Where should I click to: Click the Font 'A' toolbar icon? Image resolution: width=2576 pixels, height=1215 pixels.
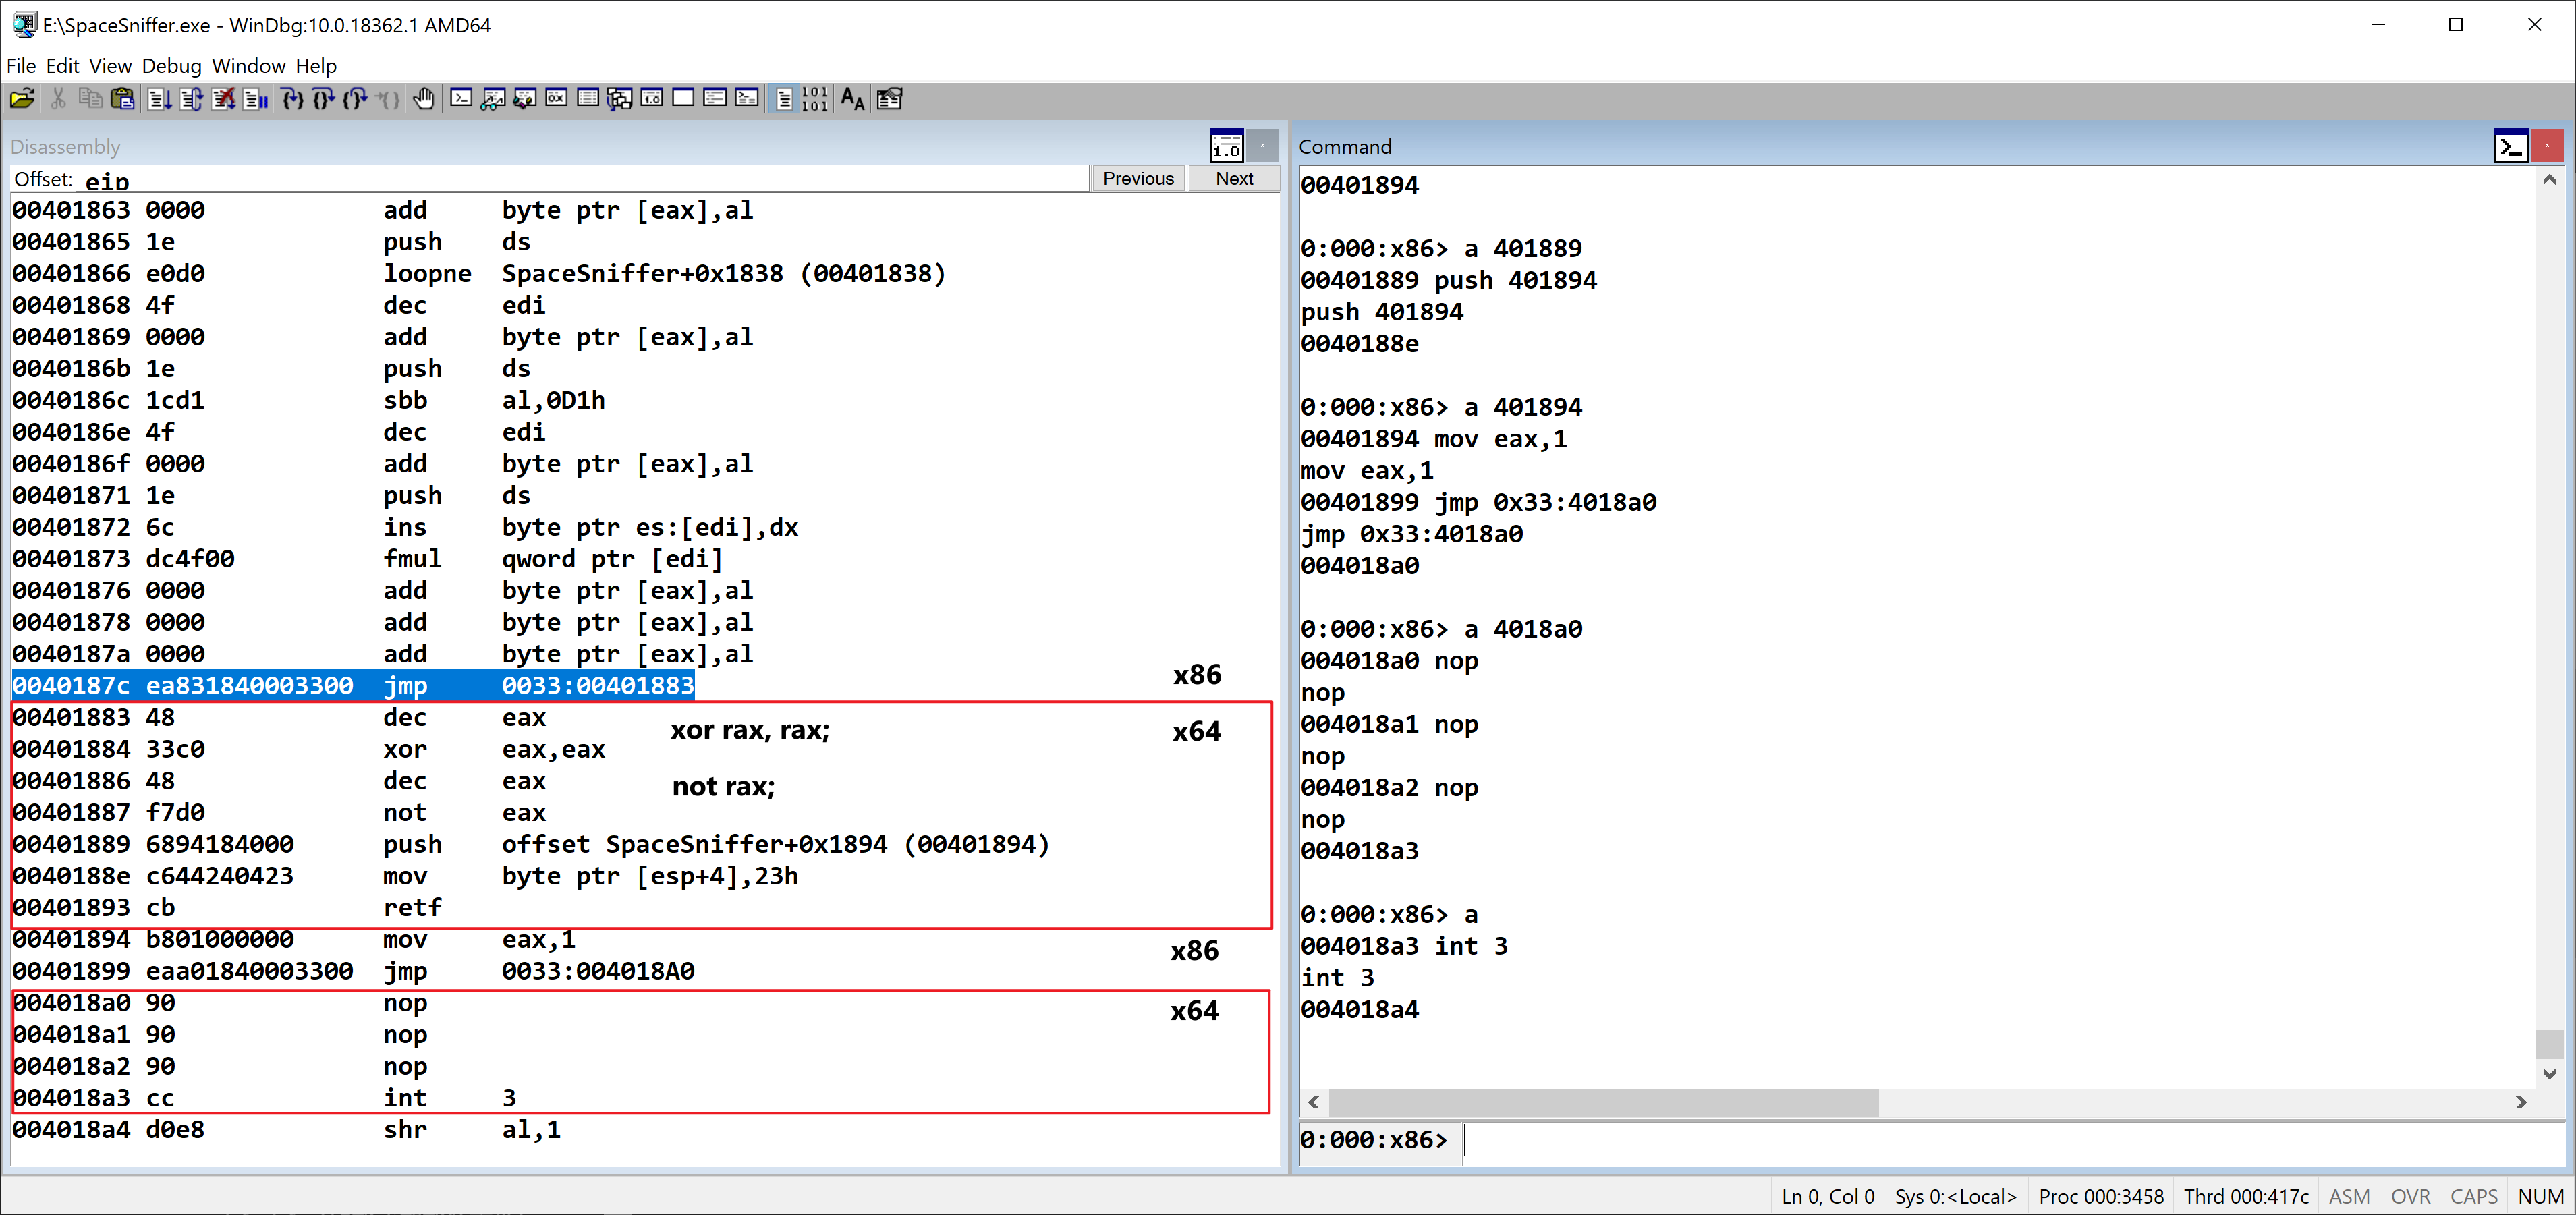tap(852, 98)
